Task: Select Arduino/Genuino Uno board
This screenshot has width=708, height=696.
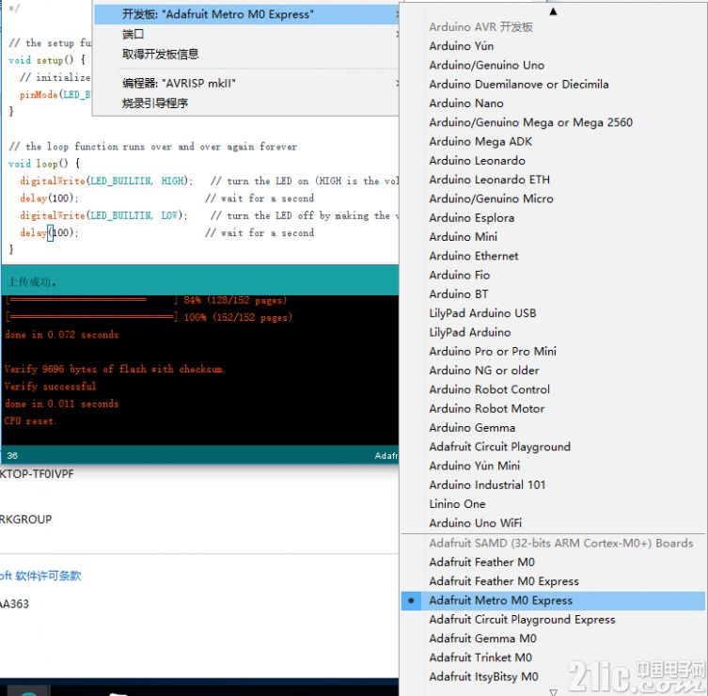Action: (553, 65)
